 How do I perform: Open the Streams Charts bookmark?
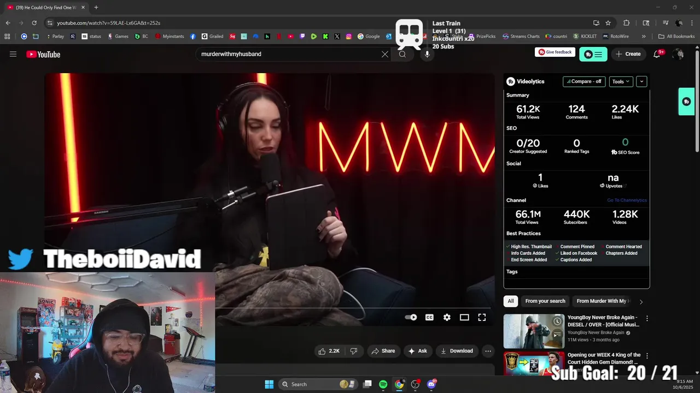click(x=521, y=37)
